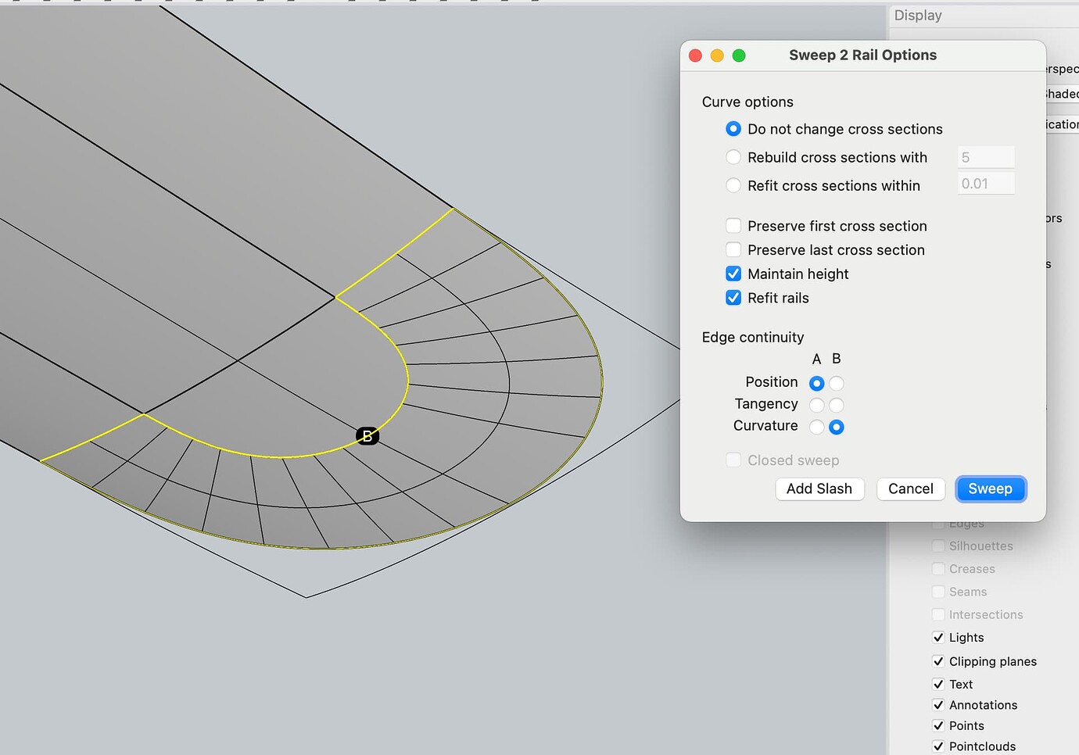Viewport: 1079px width, 755px height.
Task: Disable the "Refit rails" option
Action: pyautogui.click(x=733, y=298)
